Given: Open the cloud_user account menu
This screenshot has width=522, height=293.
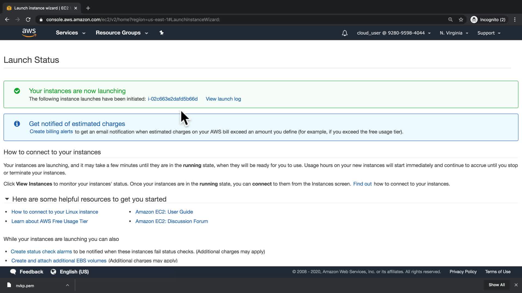Looking at the screenshot, I should coord(393,33).
